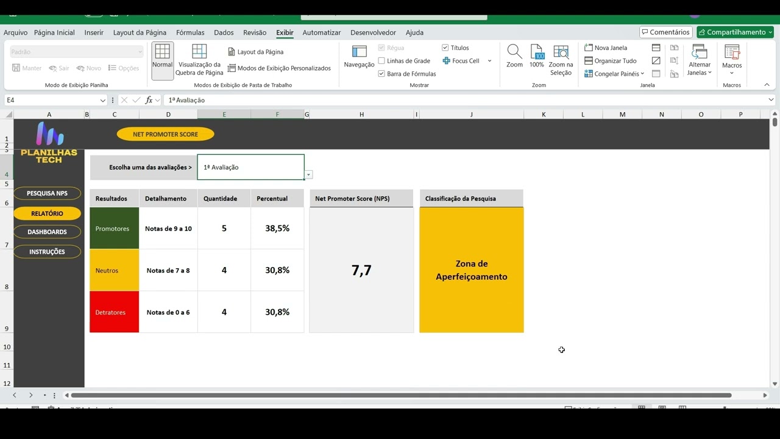Select the 38,5% percentage cell

[x=277, y=229]
